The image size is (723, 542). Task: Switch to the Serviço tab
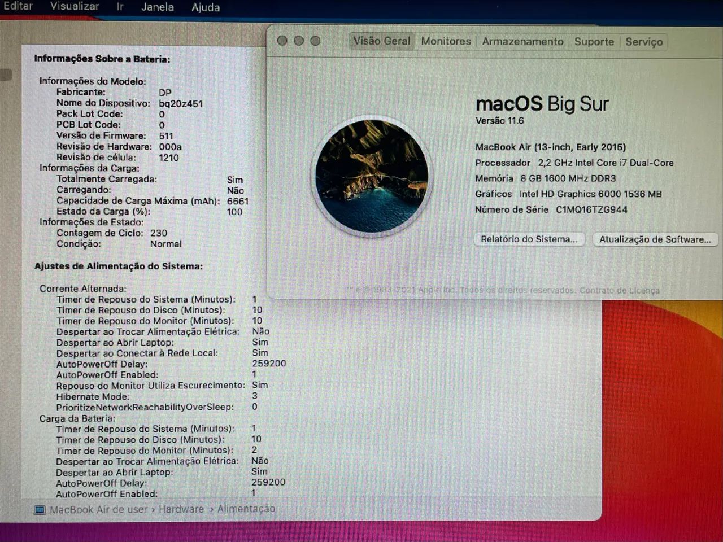644,42
